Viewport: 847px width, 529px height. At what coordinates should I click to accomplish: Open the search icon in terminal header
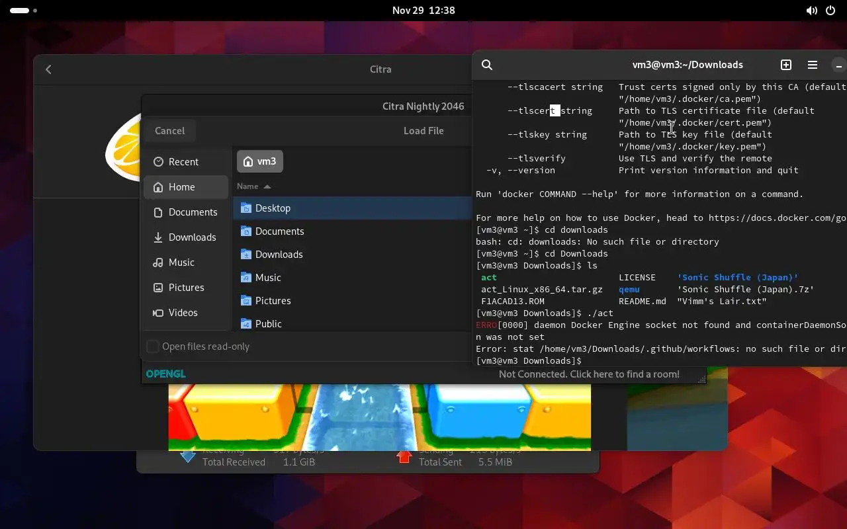[487, 65]
